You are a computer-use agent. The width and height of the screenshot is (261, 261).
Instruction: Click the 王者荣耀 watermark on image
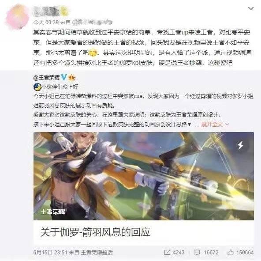click(52, 212)
